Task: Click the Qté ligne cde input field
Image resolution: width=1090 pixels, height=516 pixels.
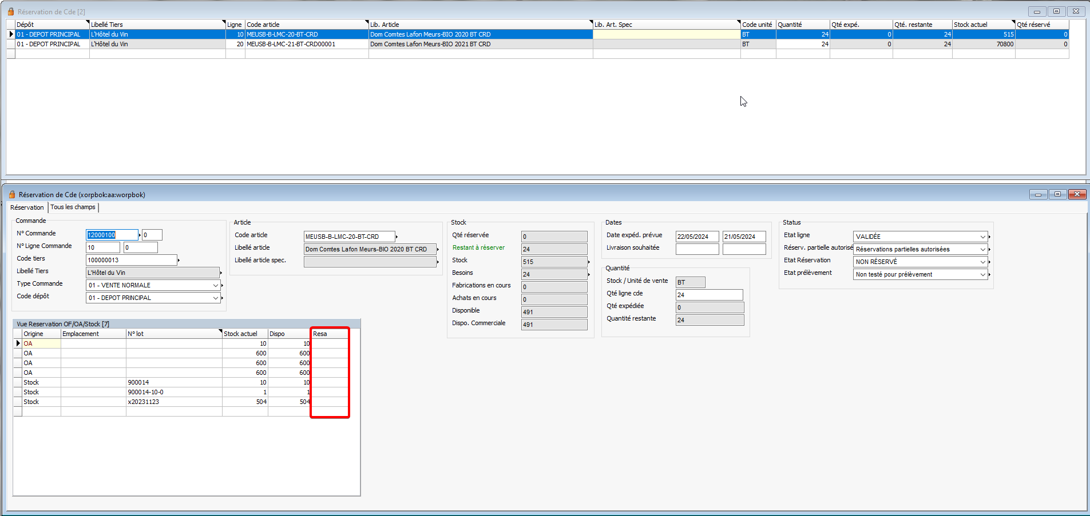Action: click(x=709, y=295)
